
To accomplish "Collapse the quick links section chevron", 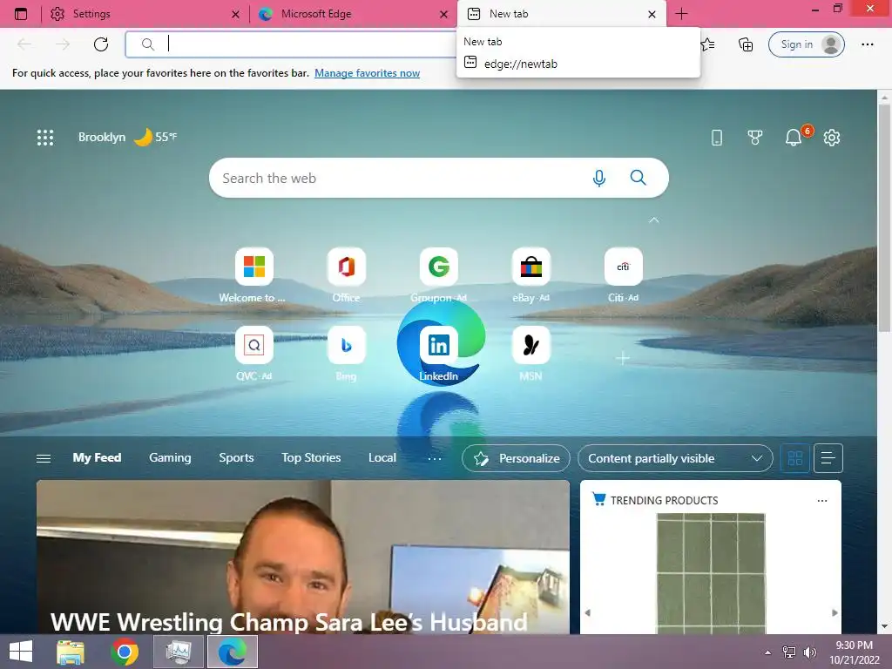I will pos(654,220).
